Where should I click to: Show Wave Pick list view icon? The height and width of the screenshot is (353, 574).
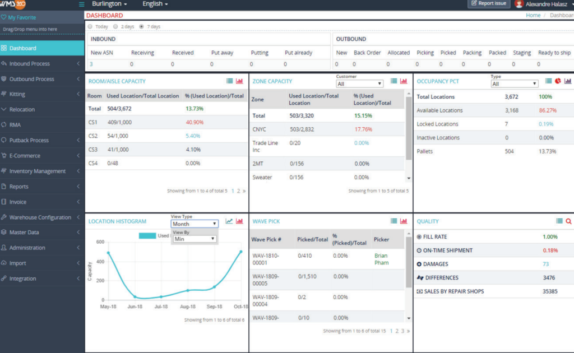[x=394, y=221]
